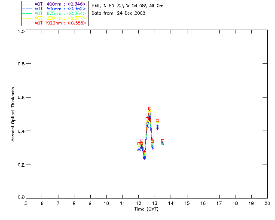This screenshot has height=220, width=275.
Task: Click the y-axis tick label '0.4'
Action: tap(21, 131)
